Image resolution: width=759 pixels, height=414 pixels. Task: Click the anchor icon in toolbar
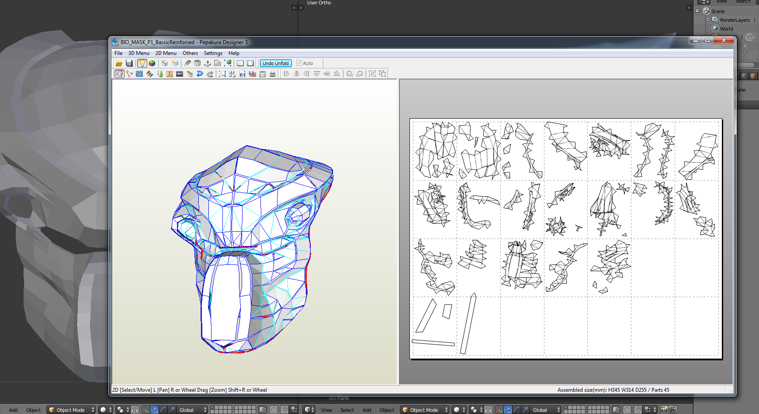click(208, 63)
